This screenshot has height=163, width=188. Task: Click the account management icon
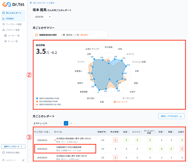[4, 30]
